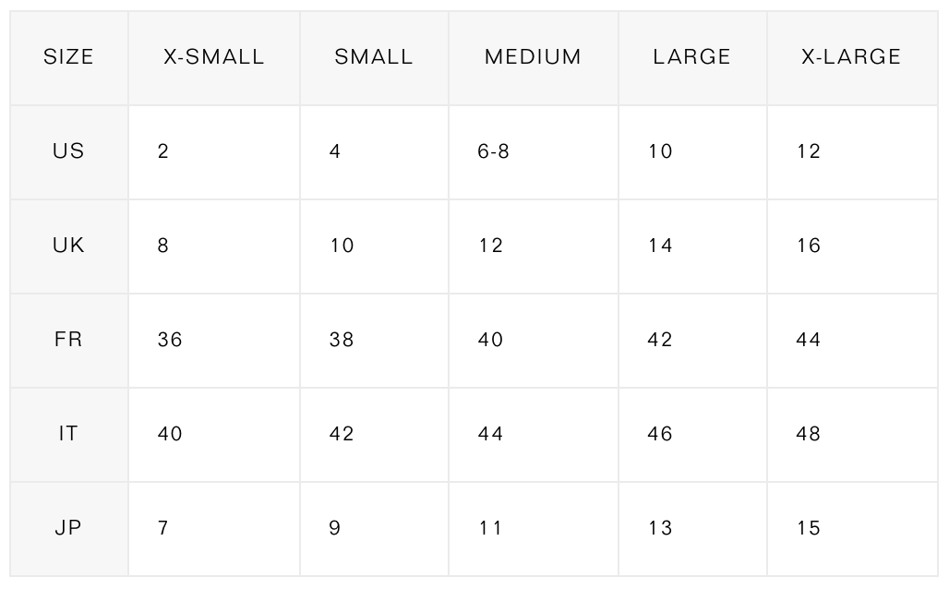Click the X-LARGE column header
949x589 pixels.
click(x=851, y=57)
